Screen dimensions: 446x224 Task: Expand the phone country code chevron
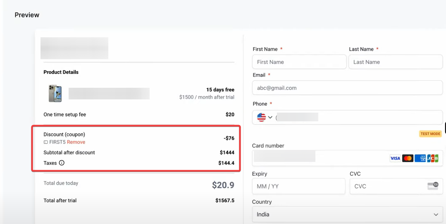click(270, 117)
